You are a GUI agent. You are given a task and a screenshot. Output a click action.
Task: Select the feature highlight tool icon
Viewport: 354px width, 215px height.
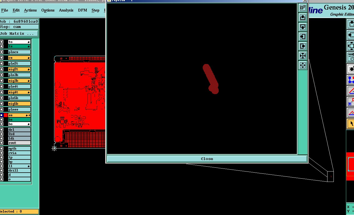351,69
